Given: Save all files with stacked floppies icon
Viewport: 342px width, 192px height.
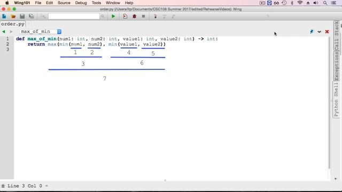Looking at the screenshot, I should point(32,17).
